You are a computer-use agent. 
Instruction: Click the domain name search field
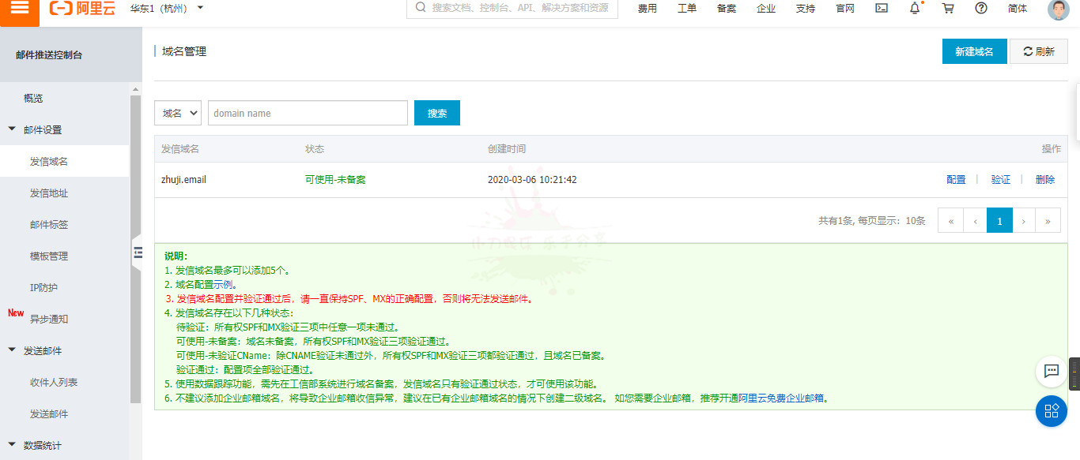(308, 113)
